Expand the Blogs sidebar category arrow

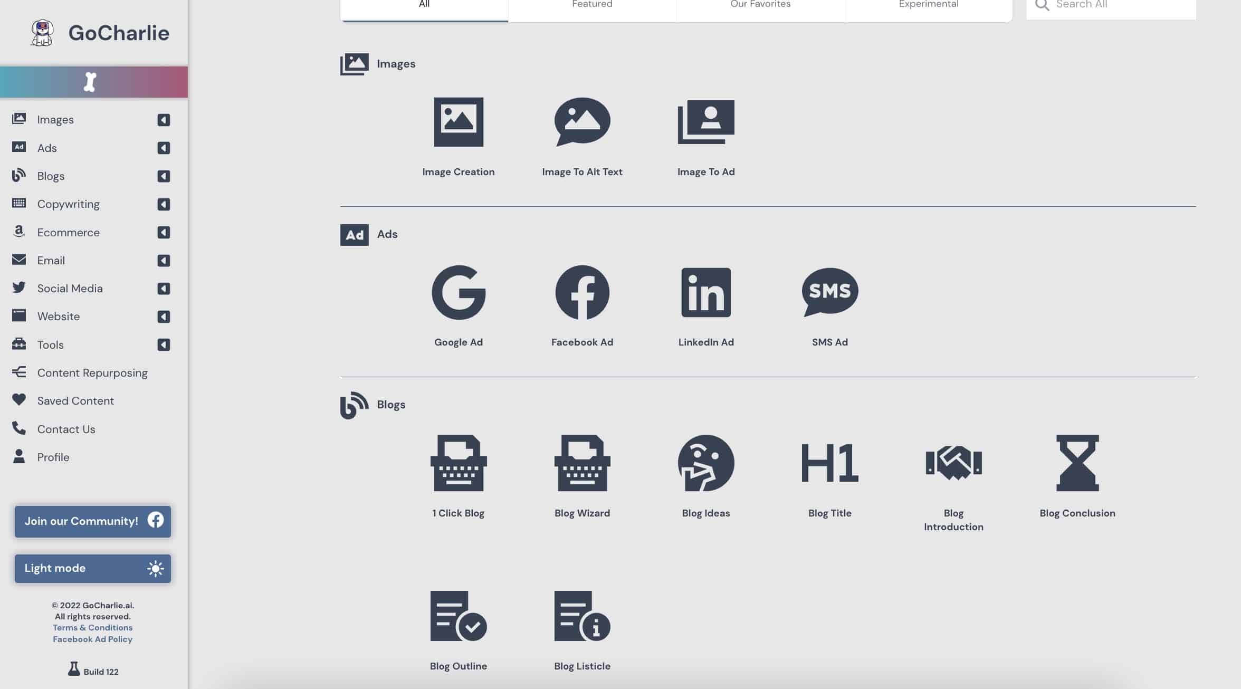[x=164, y=176]
